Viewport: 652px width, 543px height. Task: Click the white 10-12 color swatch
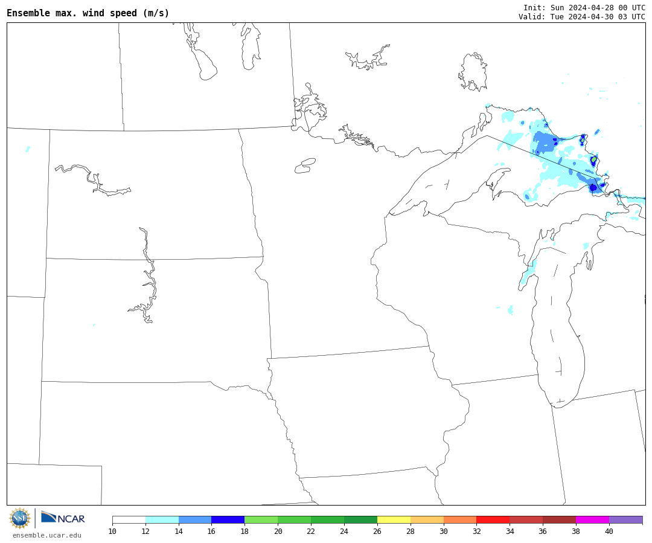[x=129, y=519]
